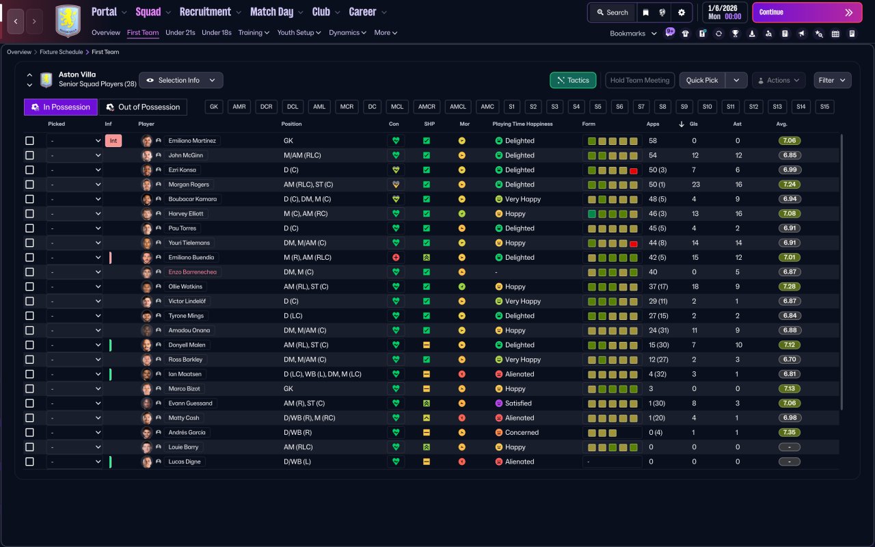Click the calendar icon in the bookmarks bar
This screenshot has width=875, height=547.
[x=835, y=34]
